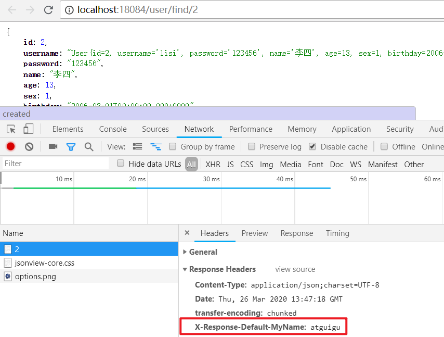This screenshot has width=444, height=337.
Task: Switch to the Preview tab
Action: pyautogui.click(x=255, y=233)
